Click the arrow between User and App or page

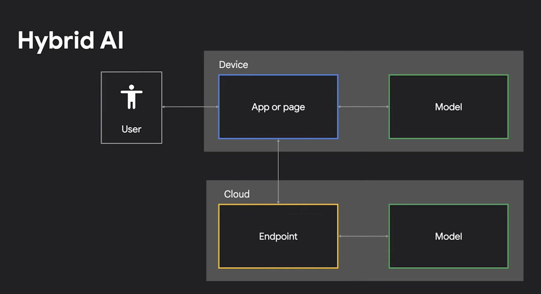(190, 107)
